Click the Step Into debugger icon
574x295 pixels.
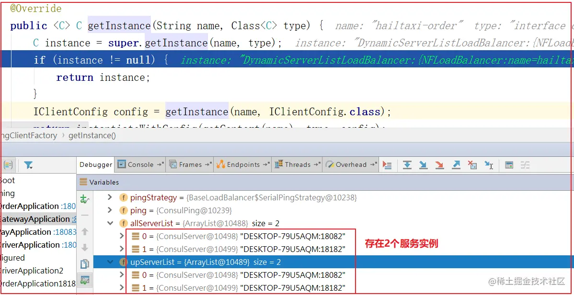423,165
